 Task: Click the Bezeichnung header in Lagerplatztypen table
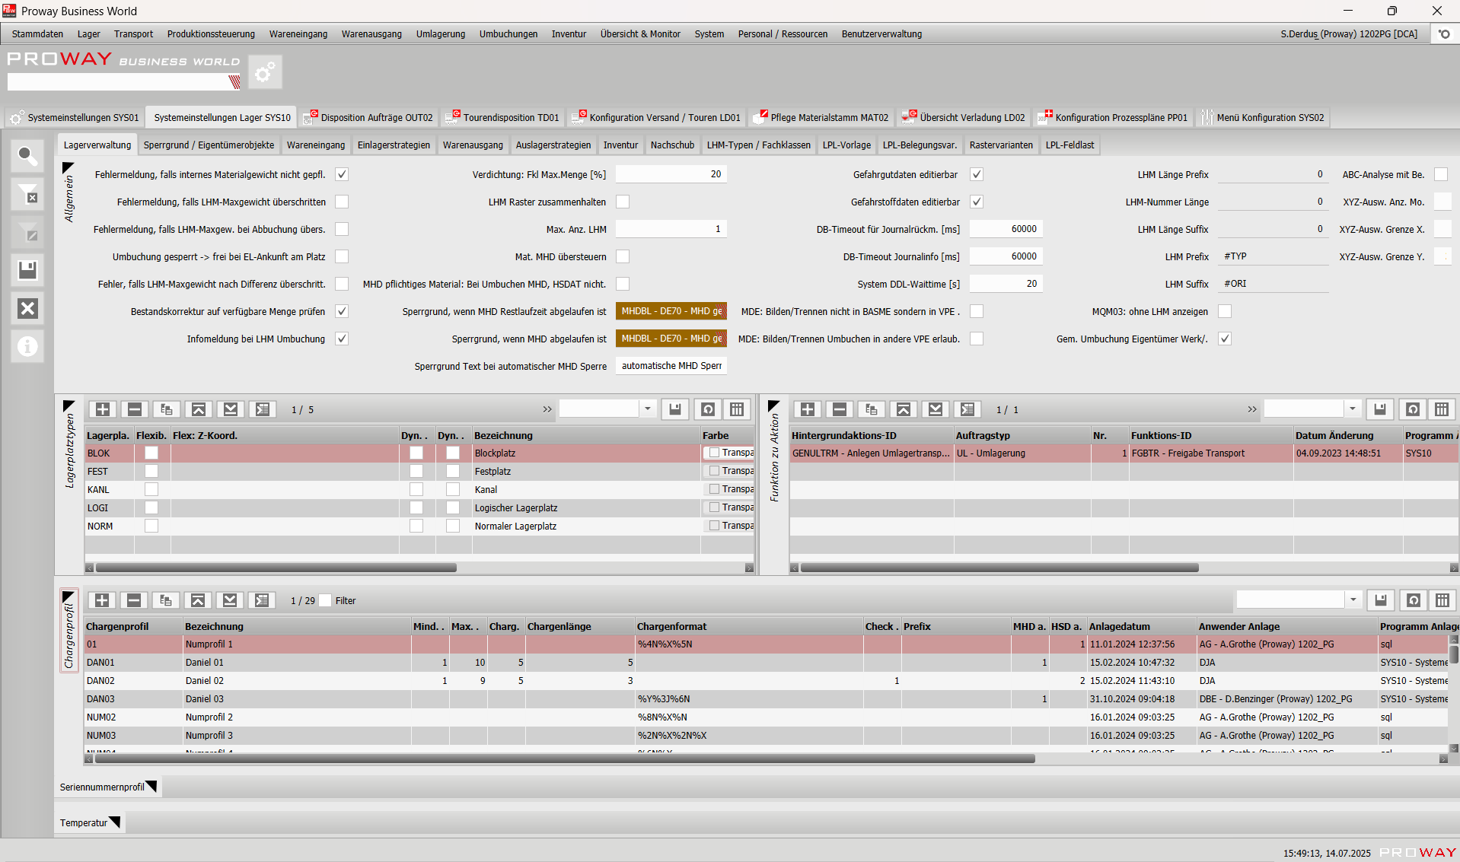click(x=585, y=435)
